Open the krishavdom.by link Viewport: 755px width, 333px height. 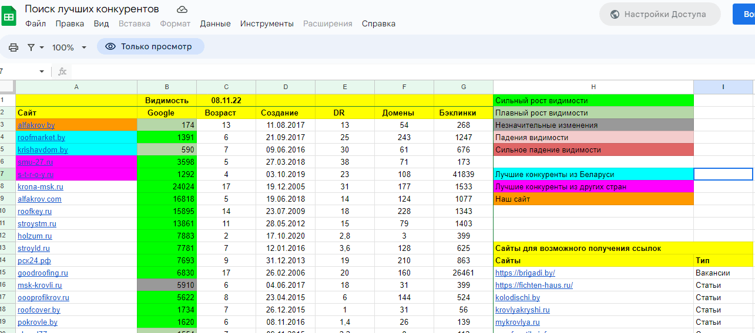(42, 149)
